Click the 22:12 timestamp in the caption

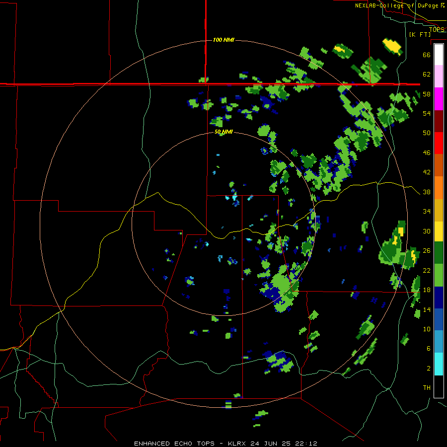click(306, 444)
